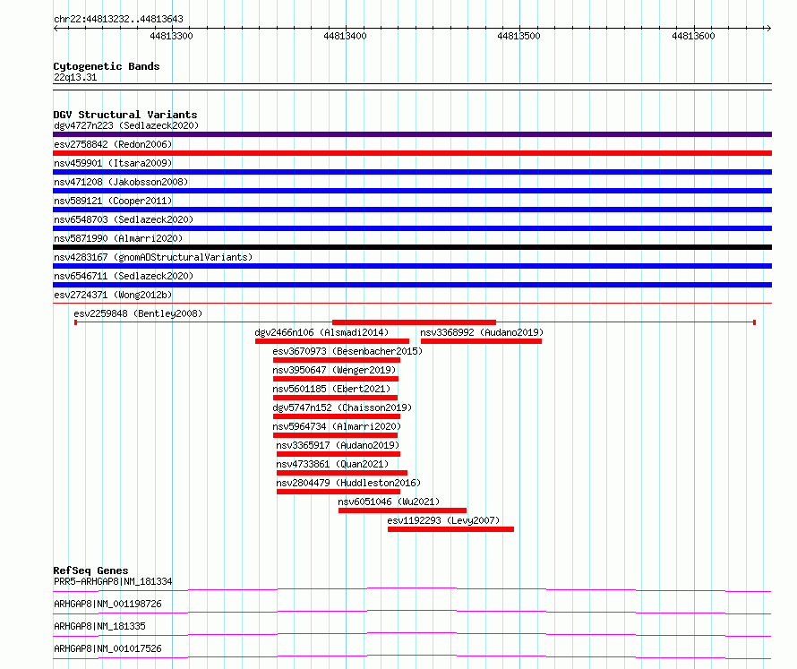Click the red bar under nsv2804479
The width and height of the screenshot is (797, 669).
tap(338, 492)
